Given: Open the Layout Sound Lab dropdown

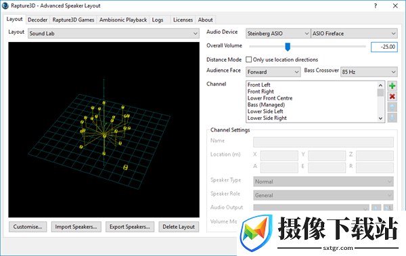Looking at the screenshot, I should pos(114,33).
